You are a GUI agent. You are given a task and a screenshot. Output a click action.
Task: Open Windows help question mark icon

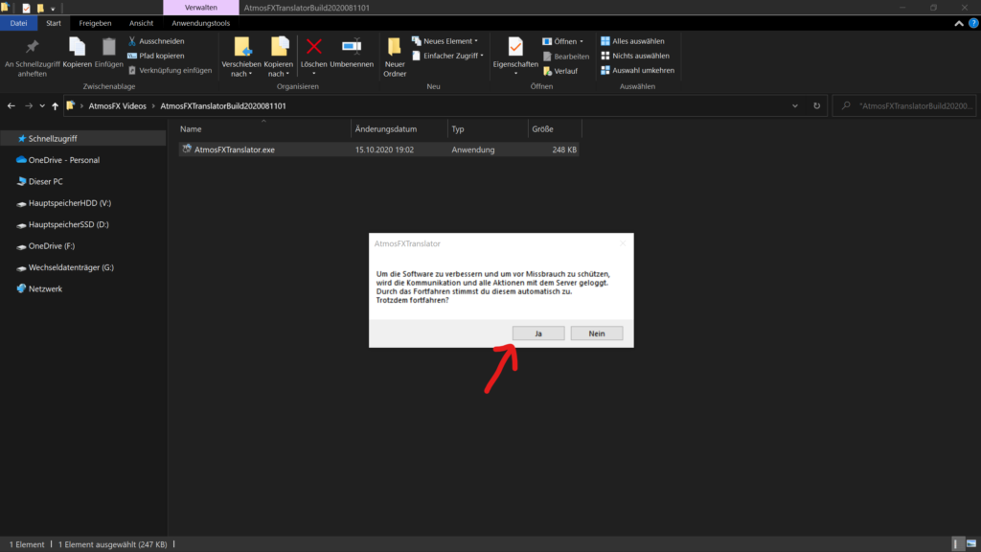973,23
